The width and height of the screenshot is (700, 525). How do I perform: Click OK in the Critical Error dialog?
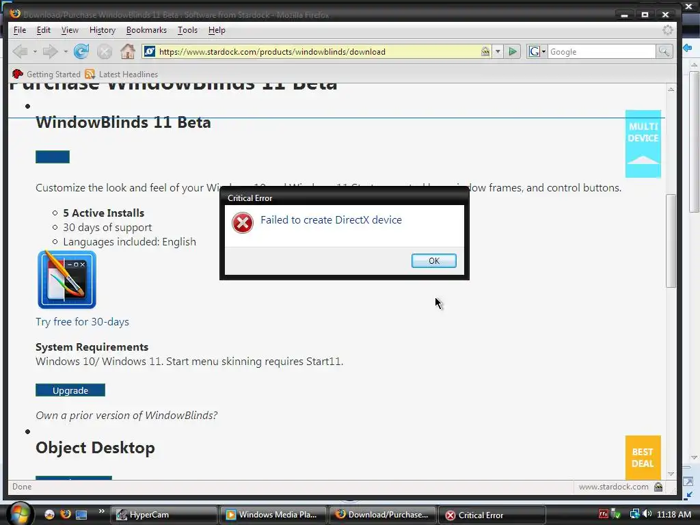pyautogui.click(x=434, y=260)
